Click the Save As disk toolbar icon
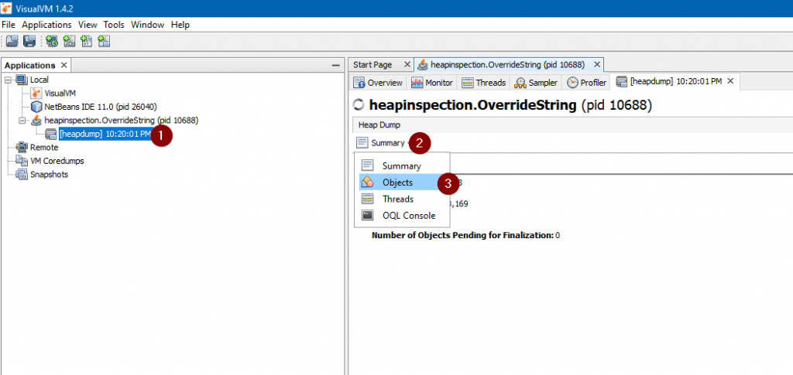The height and width of the screenshot is (375, 793). point(29,42)
